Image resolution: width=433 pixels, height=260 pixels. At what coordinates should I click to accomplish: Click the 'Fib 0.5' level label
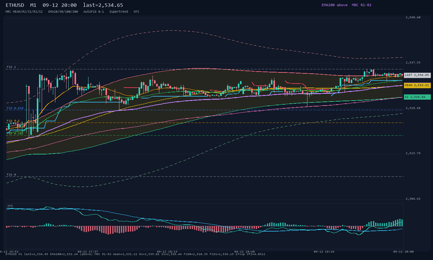click(x=13, y=121)
